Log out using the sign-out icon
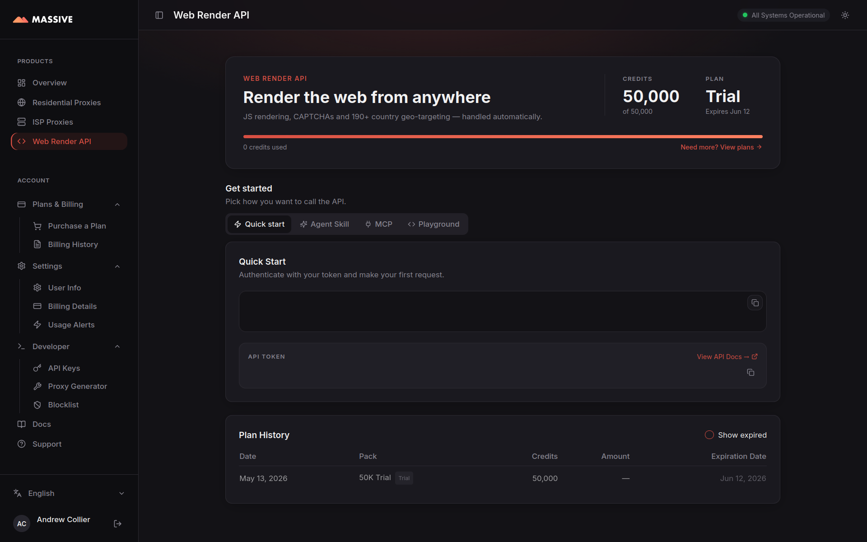The width and height of the screenshot is (867, 542). 117,523
